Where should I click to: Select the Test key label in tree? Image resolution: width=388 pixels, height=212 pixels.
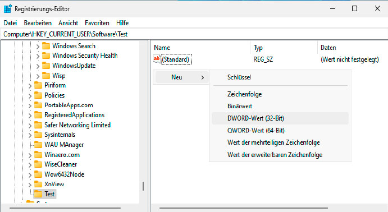point(49,194)
